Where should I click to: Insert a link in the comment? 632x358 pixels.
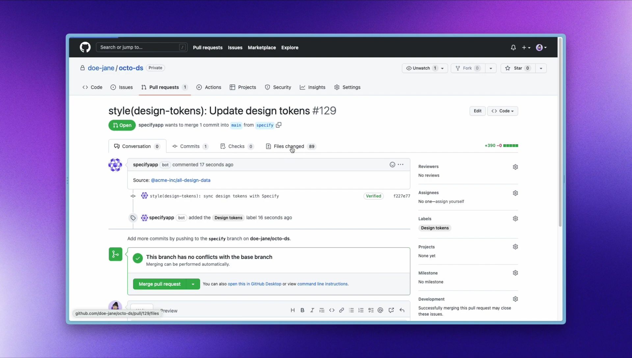[342, 310]
